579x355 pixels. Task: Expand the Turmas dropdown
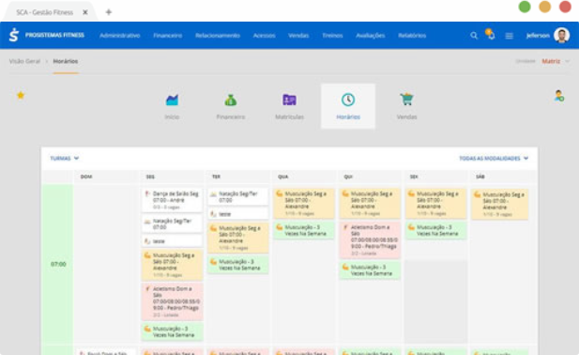[x=64, y=158]
